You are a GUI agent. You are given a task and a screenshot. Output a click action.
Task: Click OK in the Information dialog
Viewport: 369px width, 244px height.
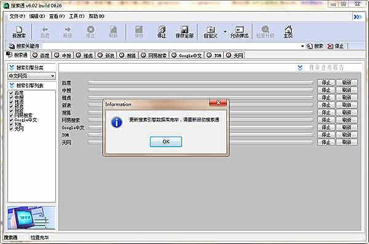pyautogui.click(x=166, y=142)
